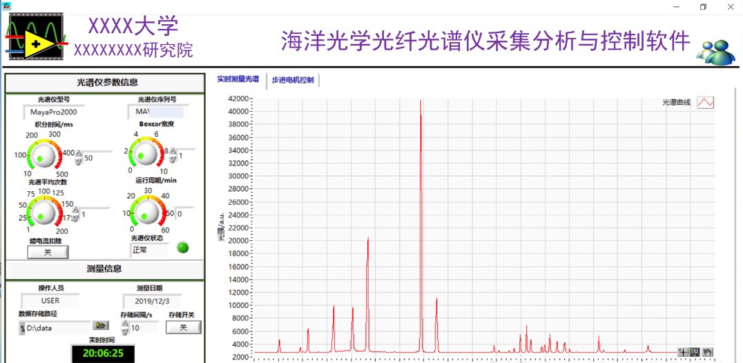Click the Boxcar宽度 value field showing 1
The height and width of the screenshot is (363, 743).
[186, 155]
